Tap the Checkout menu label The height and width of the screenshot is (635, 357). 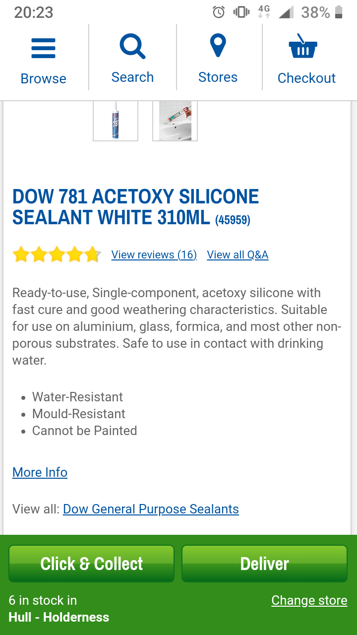pyautogui.click(x=306, y=78)
